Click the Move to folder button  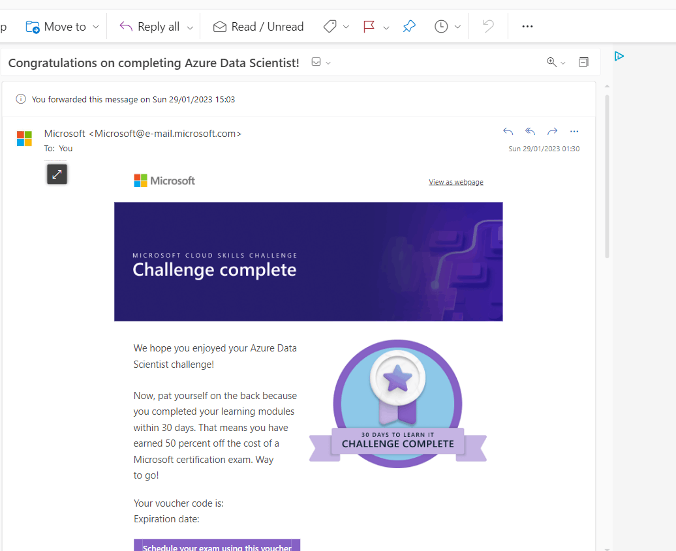(x=55, y=27)
